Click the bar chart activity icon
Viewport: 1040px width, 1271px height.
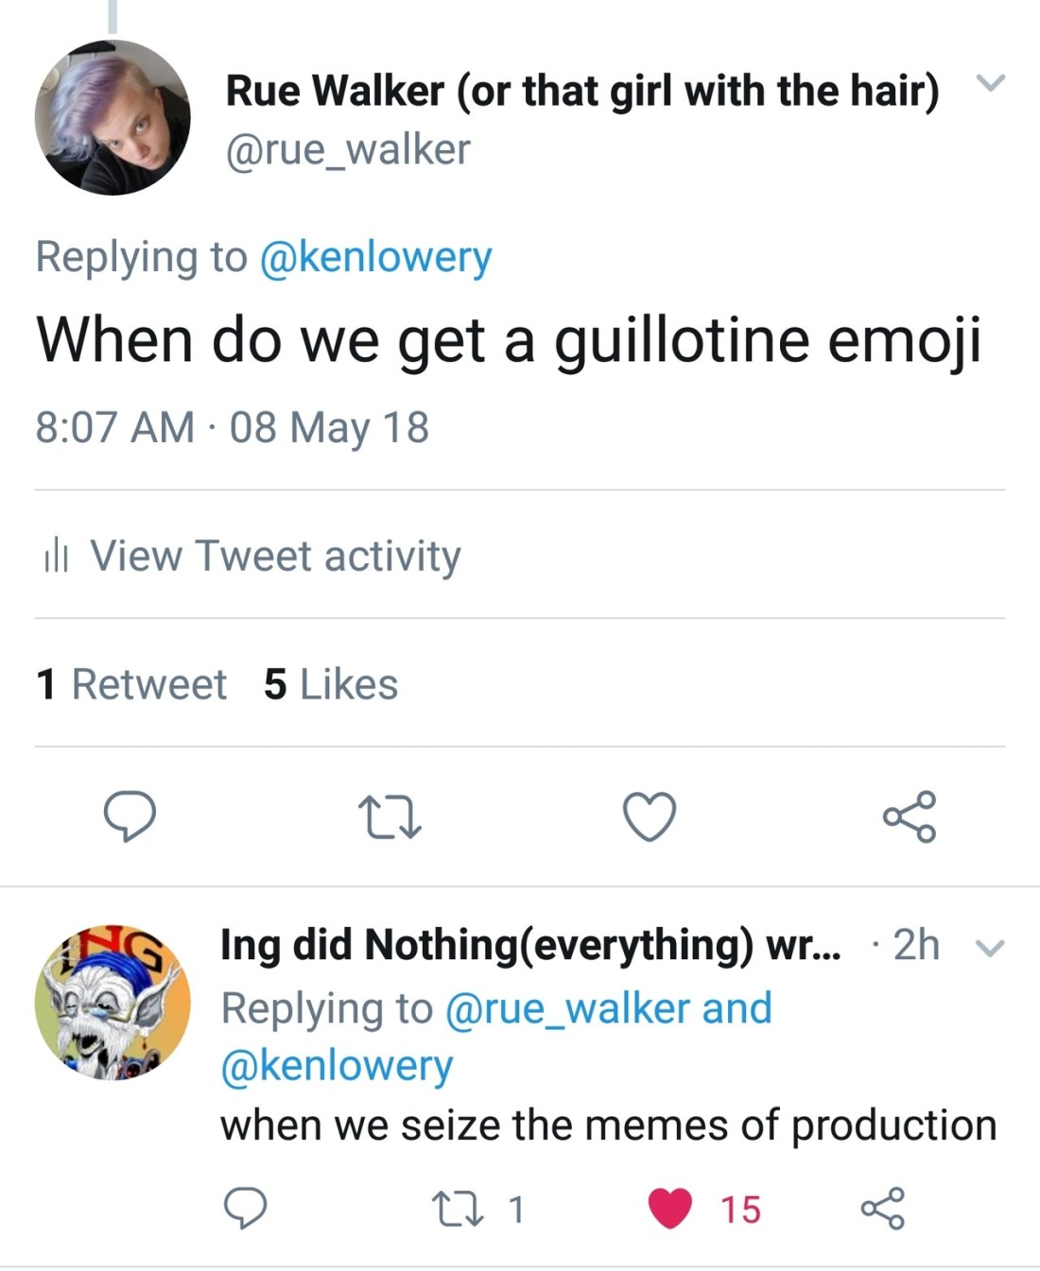pyautogui.click(x=56, y=556)
